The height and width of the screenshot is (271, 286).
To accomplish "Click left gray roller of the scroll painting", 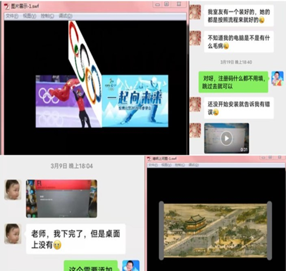I will 161,231.
